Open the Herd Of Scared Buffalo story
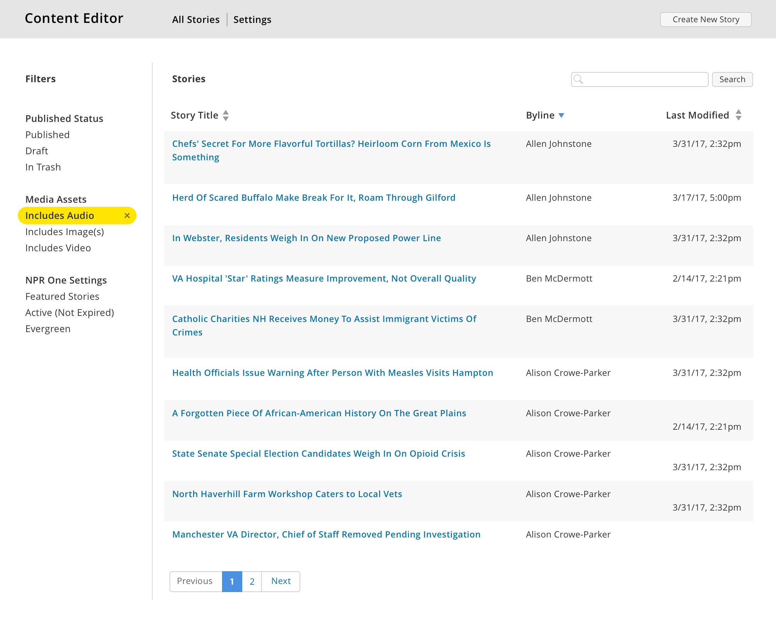The height and width of the screenshot is (618, 776). [x=313, y=197]
